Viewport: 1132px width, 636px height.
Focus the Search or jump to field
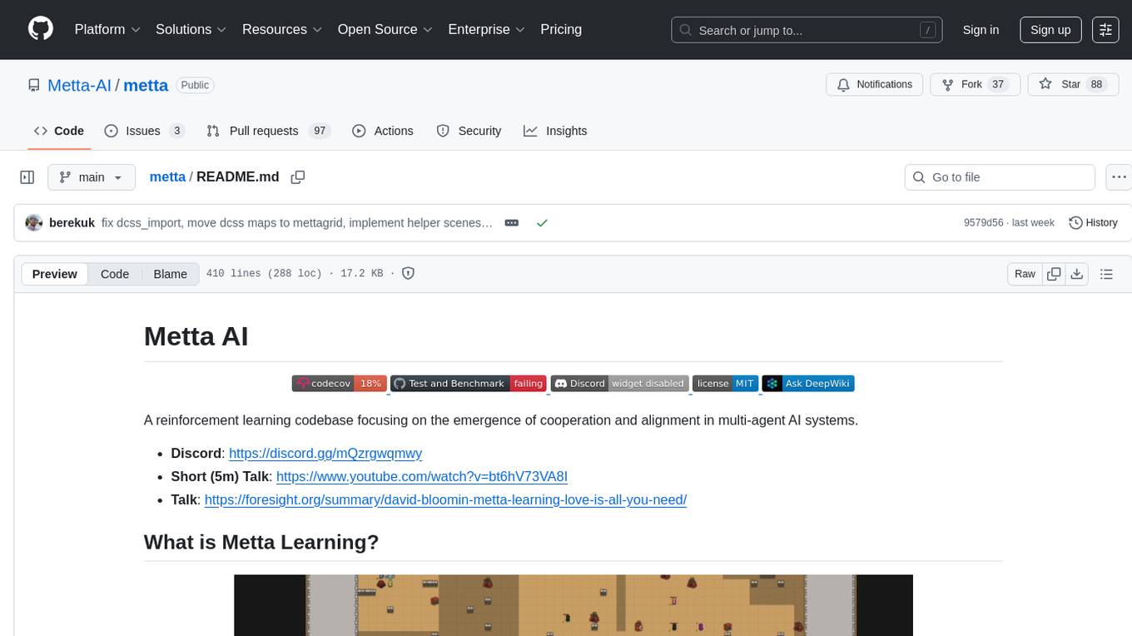point(807,30)
